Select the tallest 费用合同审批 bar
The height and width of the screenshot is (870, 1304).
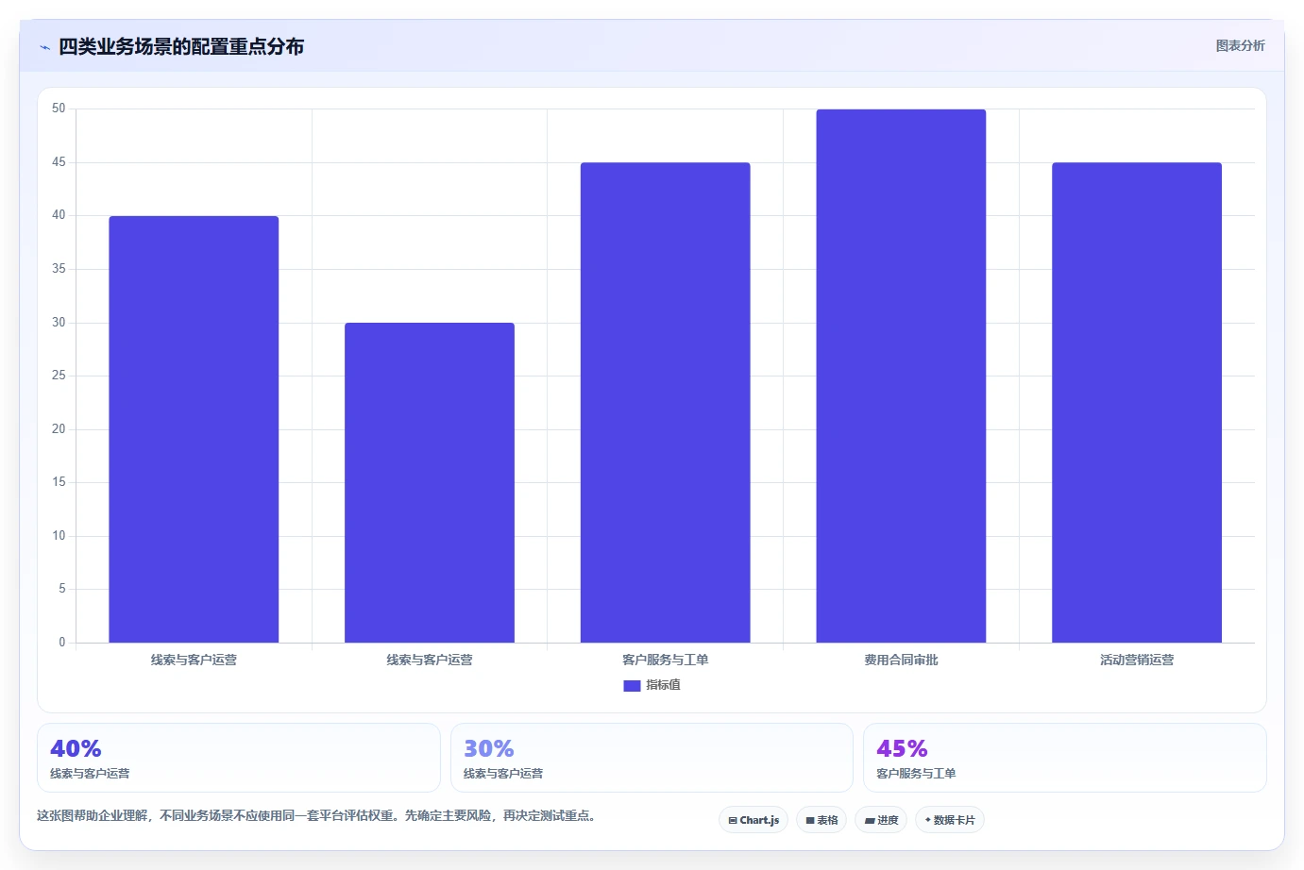click(901, 376)
